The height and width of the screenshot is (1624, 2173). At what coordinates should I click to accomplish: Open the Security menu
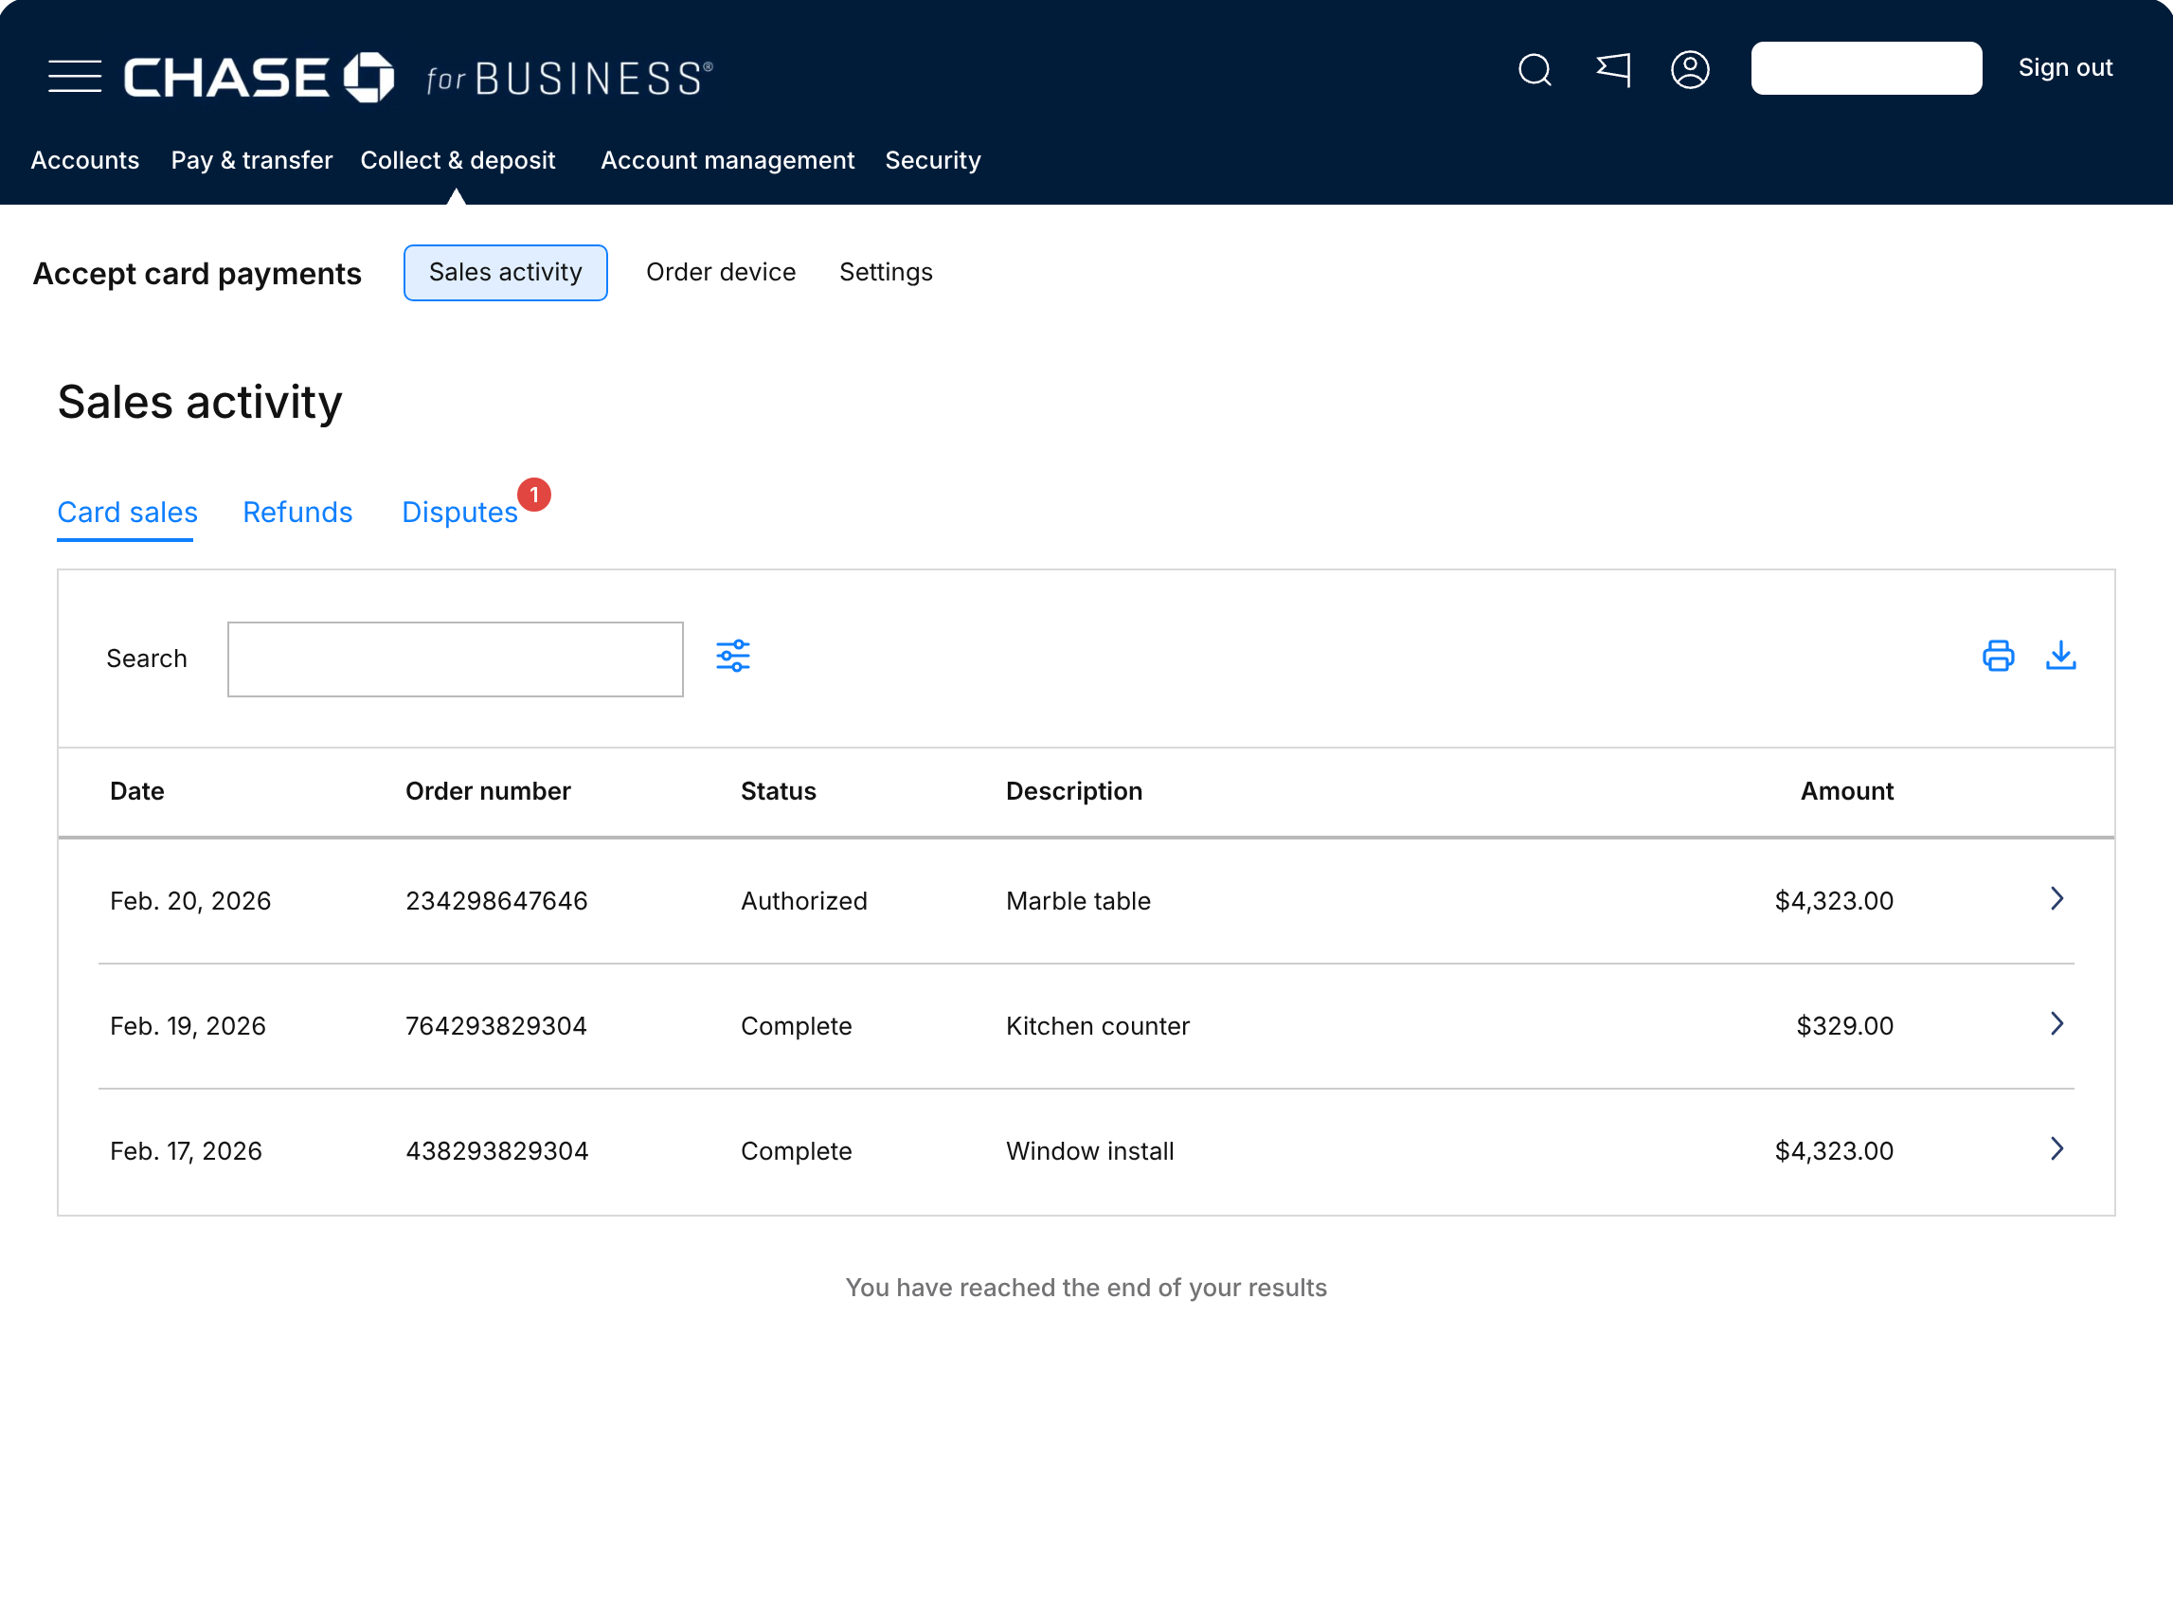point(933,160)
